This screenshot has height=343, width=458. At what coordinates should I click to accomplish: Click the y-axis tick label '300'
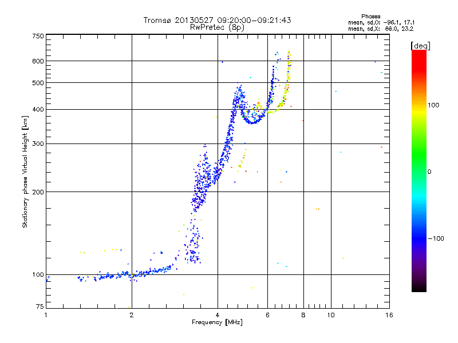pyautogui.click(x=38, y=143)
